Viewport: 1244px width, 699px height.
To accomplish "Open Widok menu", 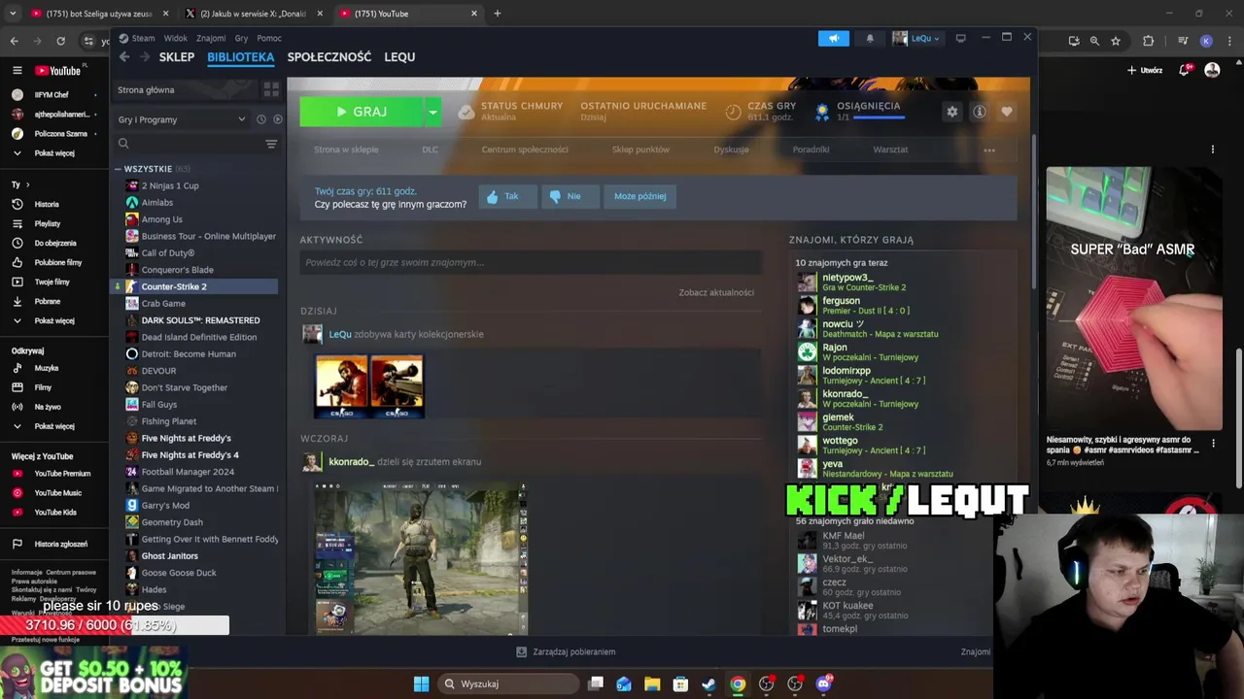I will [x=176, y=38].
